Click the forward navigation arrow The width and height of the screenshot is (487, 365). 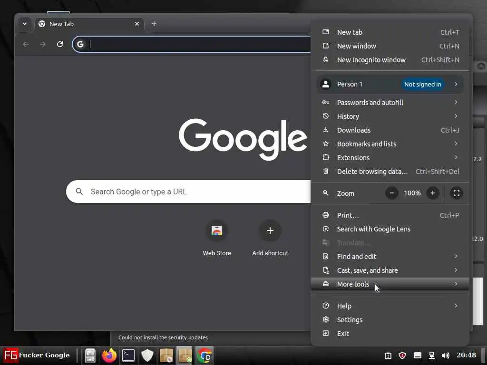point(43,44)
